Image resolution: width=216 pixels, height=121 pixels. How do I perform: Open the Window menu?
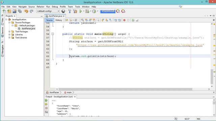click(x=86, y=7)
